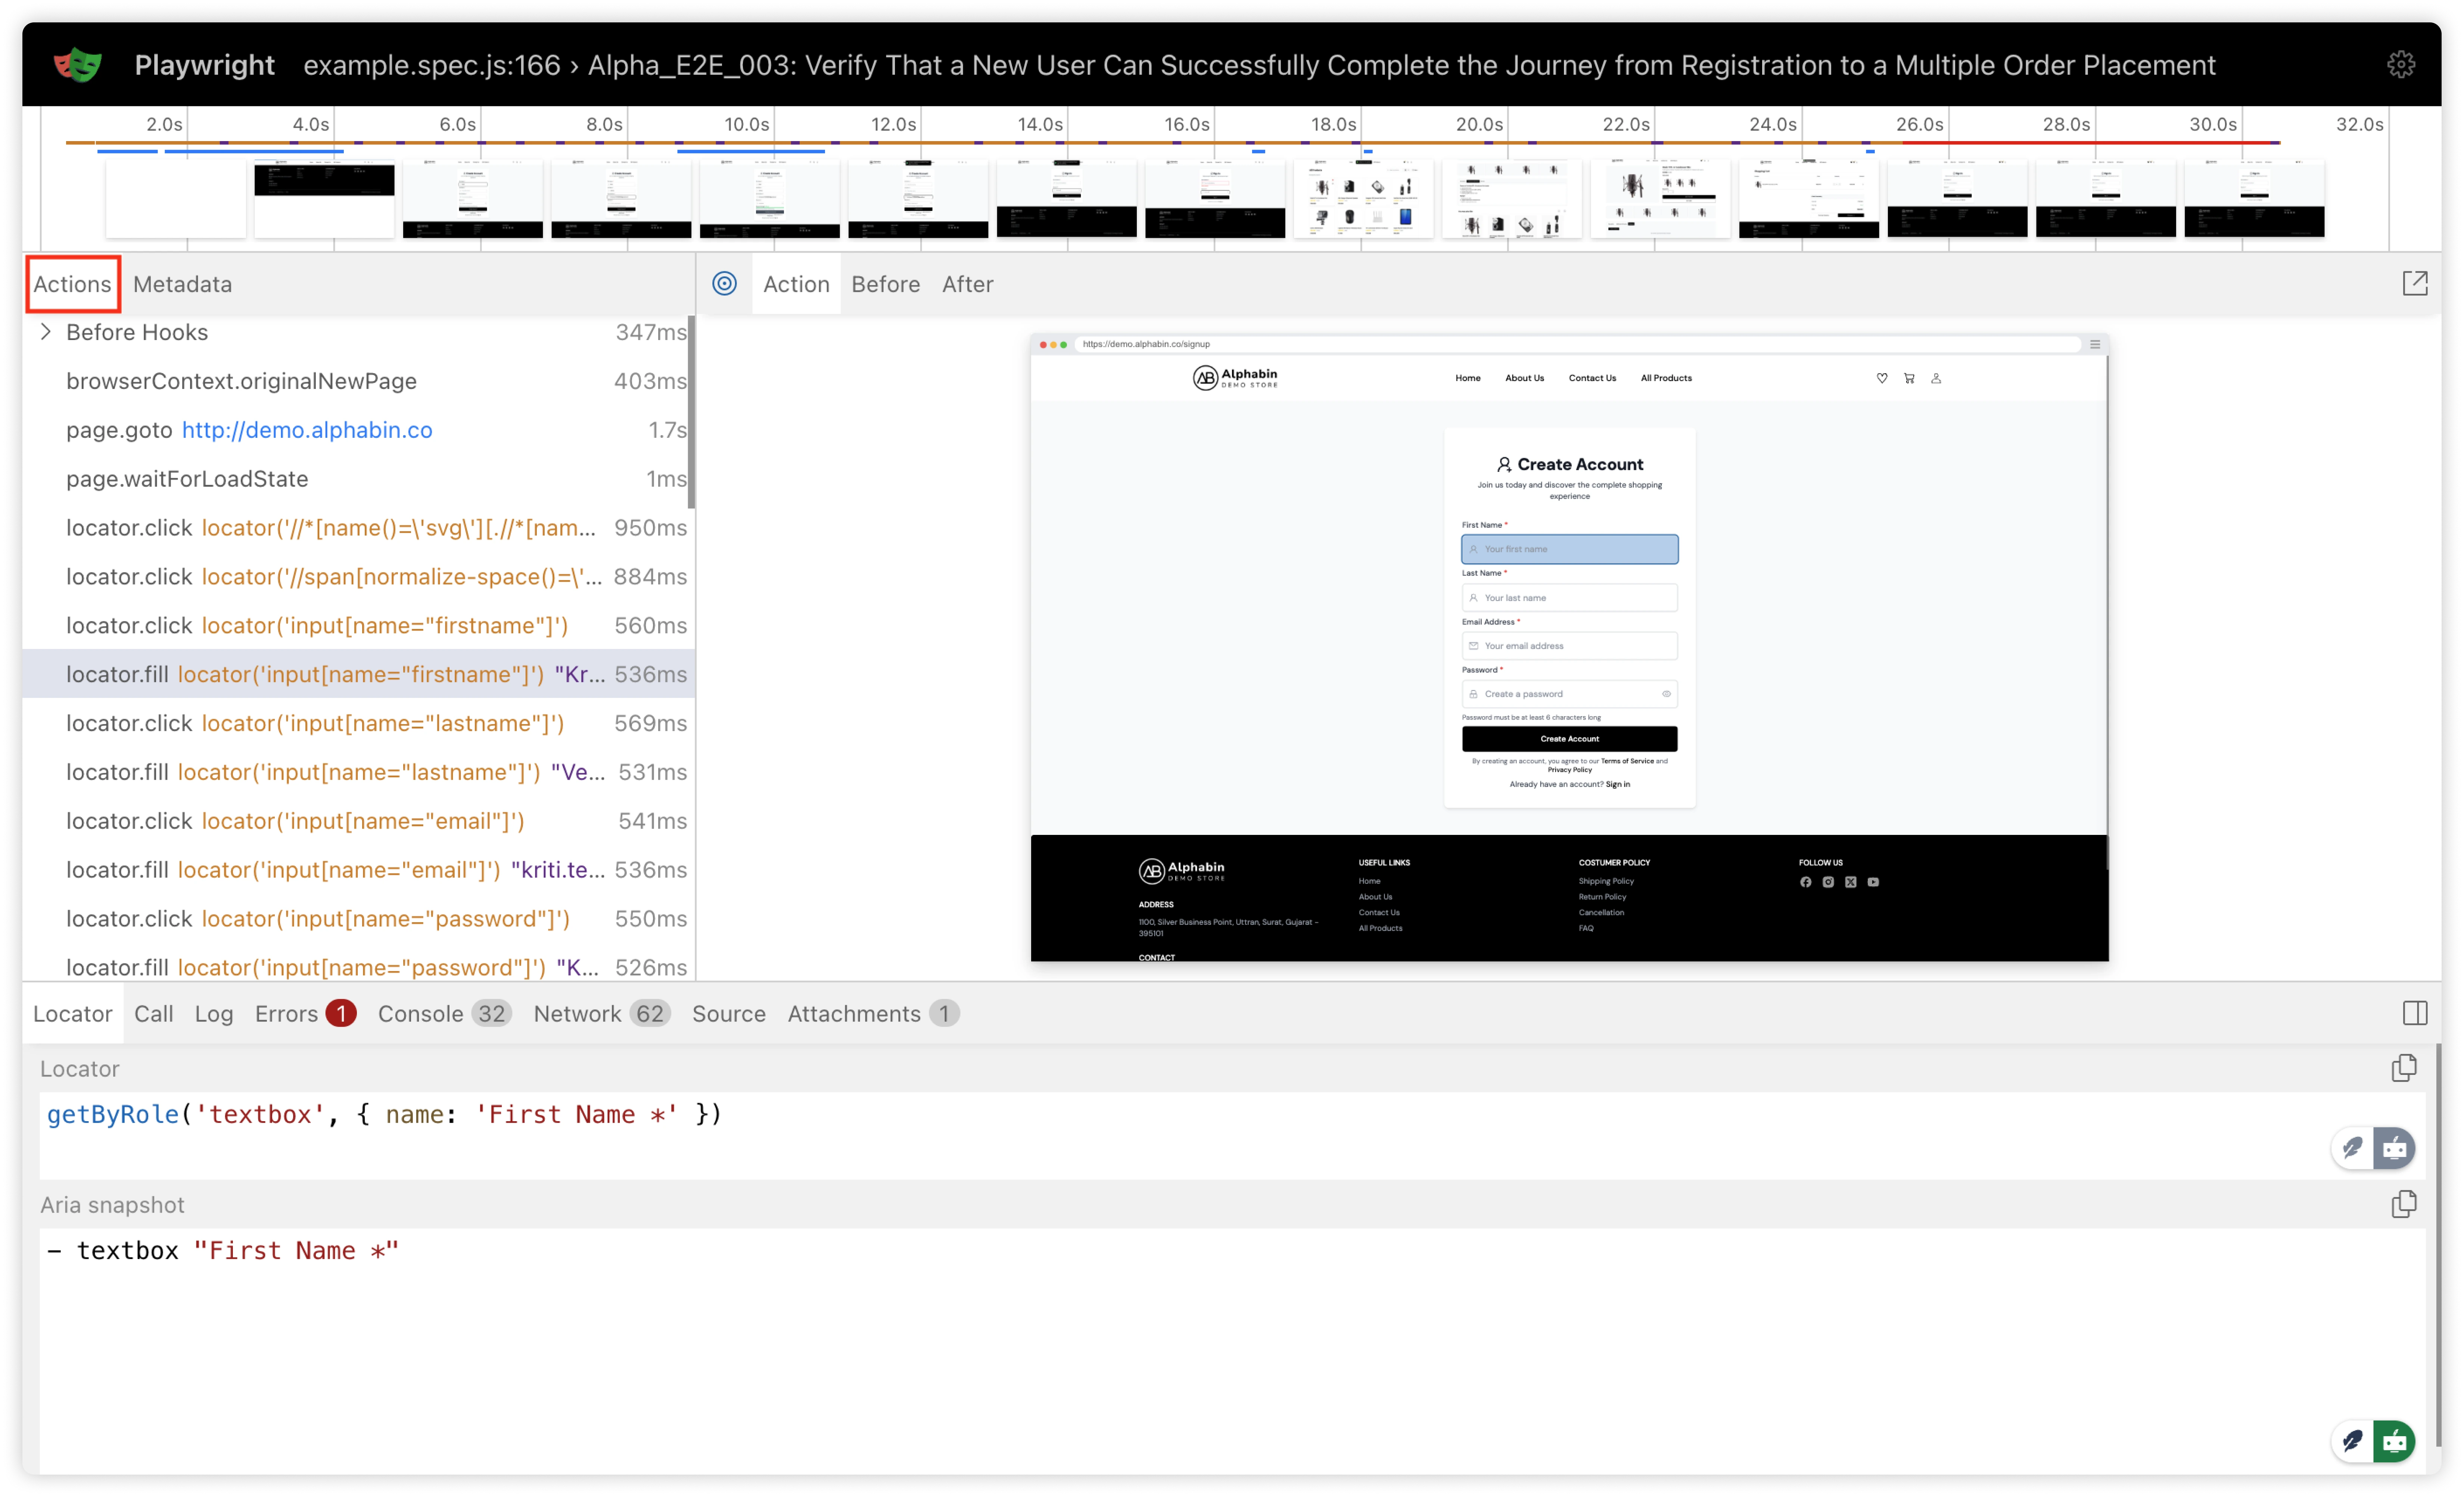Image resolution: width=2464 pixels, height=1497 pixels.
Task: Click the Create a password field
Action: [1569, 693]
